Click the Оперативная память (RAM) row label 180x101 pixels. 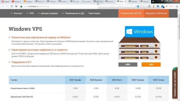22,88
